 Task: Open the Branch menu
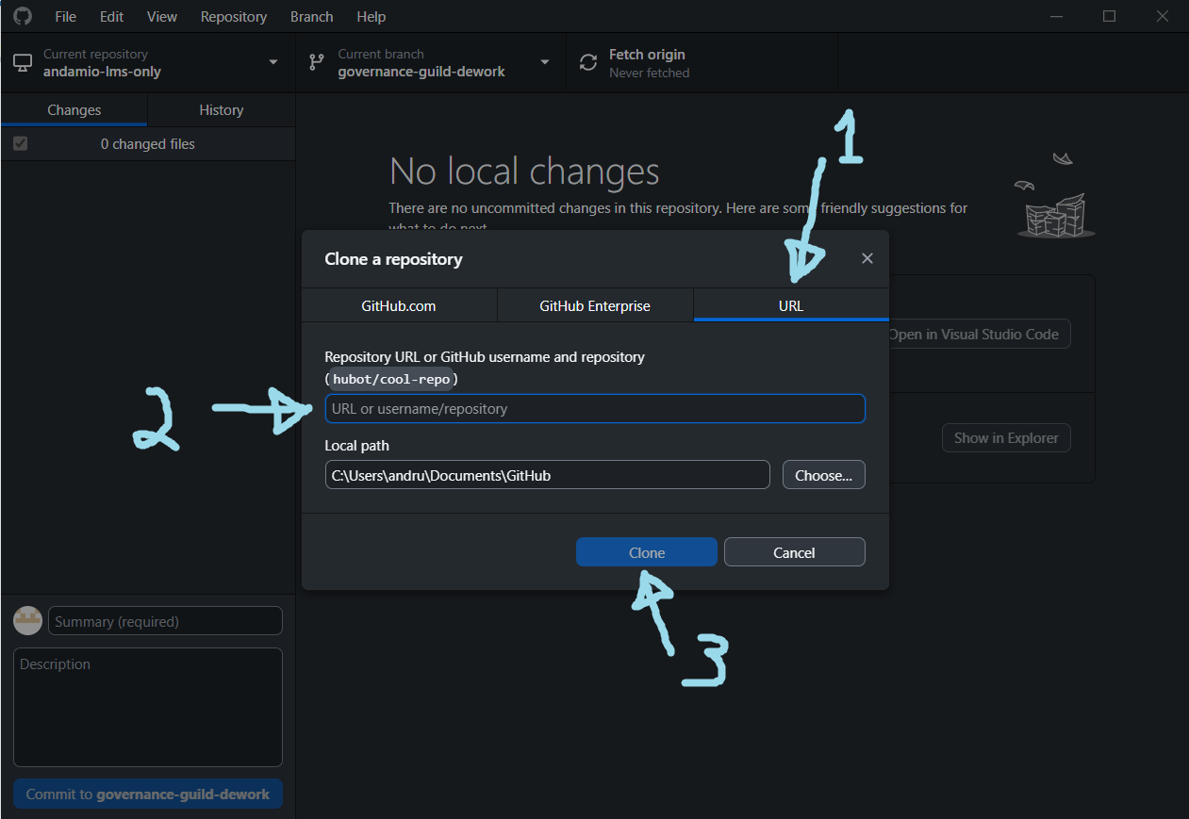pos(311,17)
